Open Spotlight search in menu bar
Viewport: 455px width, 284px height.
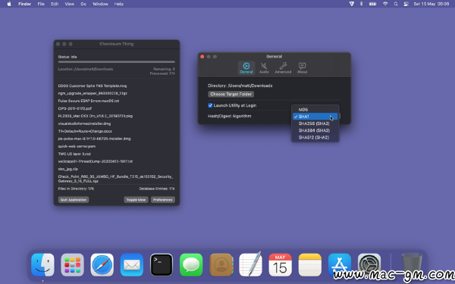pos(396,4)
